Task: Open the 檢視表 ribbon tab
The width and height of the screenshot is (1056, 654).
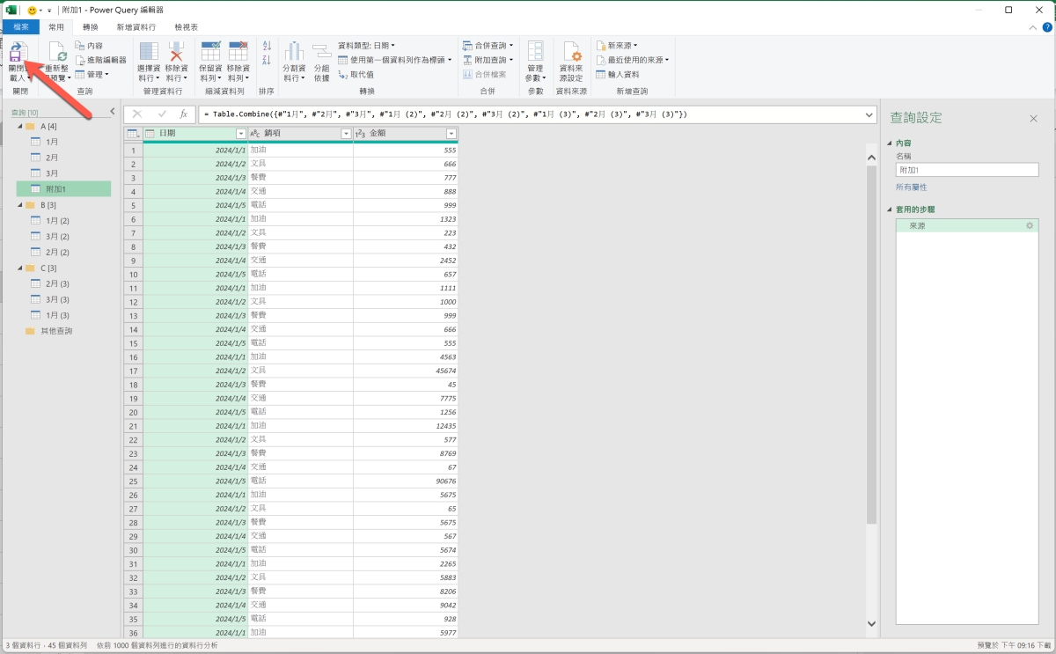Action: [x=187, y=27]
